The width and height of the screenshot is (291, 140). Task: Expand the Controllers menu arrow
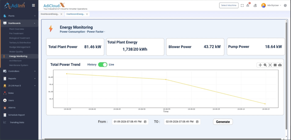pyautogui.click(x=35, y=71)
